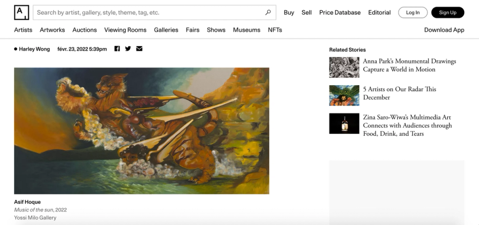The image size is (479, 225).
Task: Open the Artists nav item
Action: (x=23, y=30)
